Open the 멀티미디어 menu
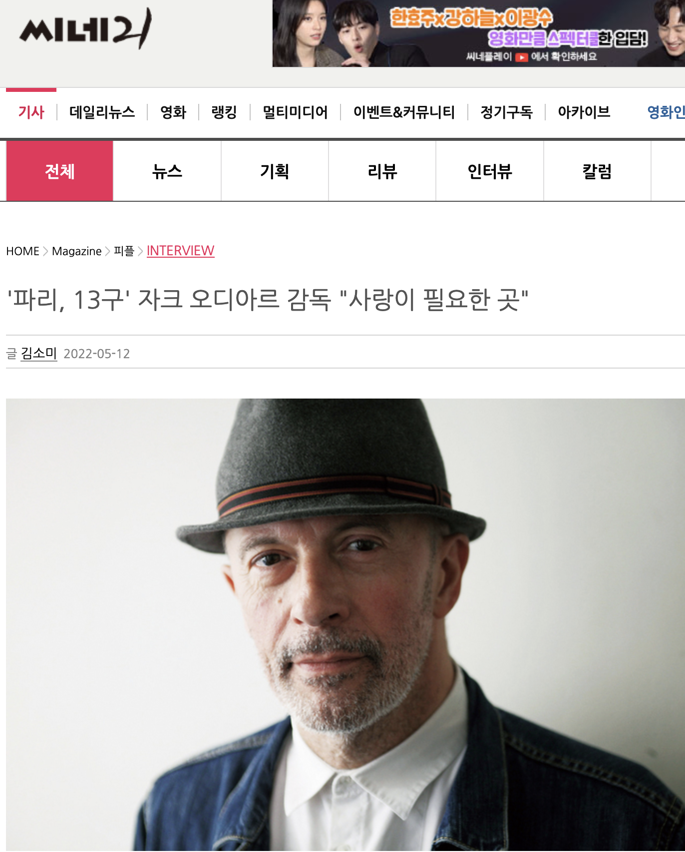The height and width of the screenshot is (852, 685). pos(295,112)
